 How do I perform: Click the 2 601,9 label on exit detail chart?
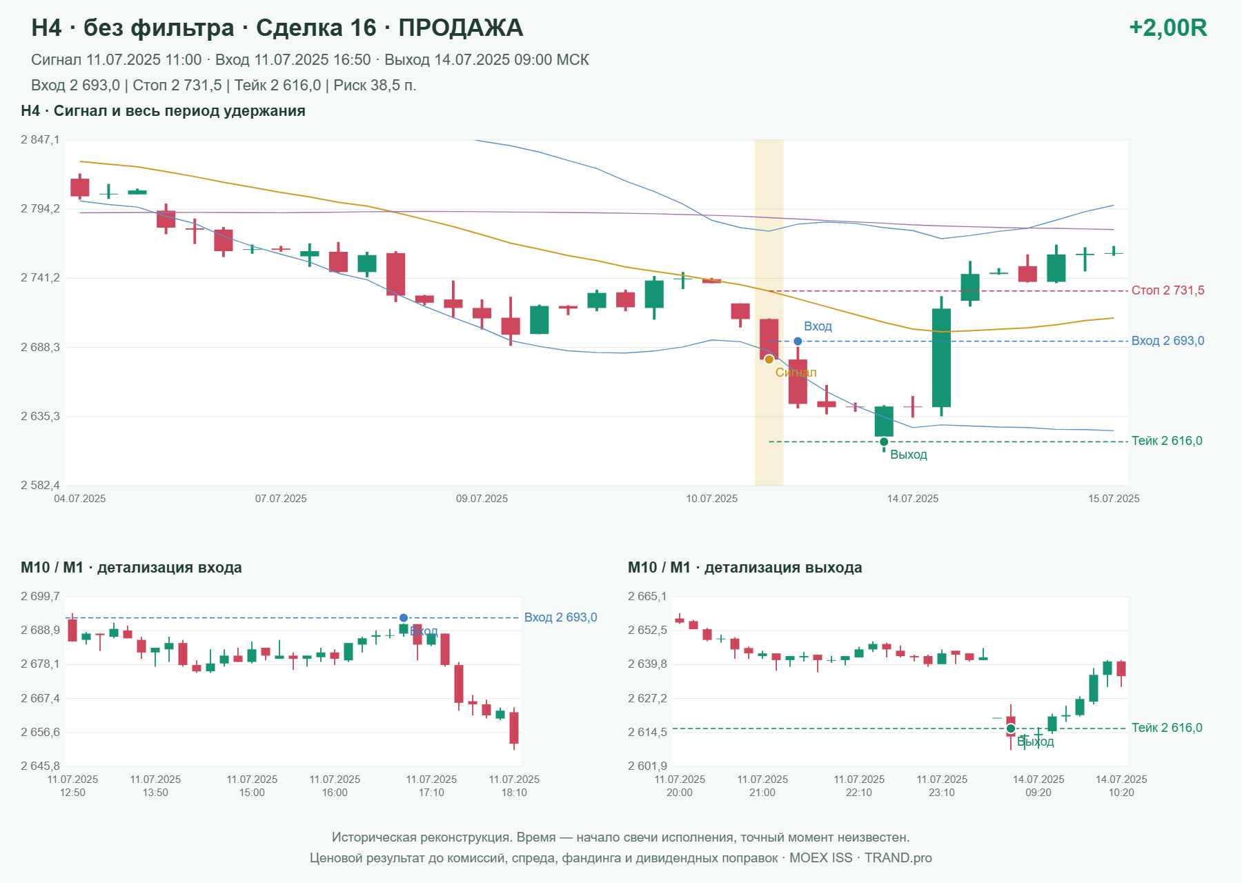coord(647,766)
